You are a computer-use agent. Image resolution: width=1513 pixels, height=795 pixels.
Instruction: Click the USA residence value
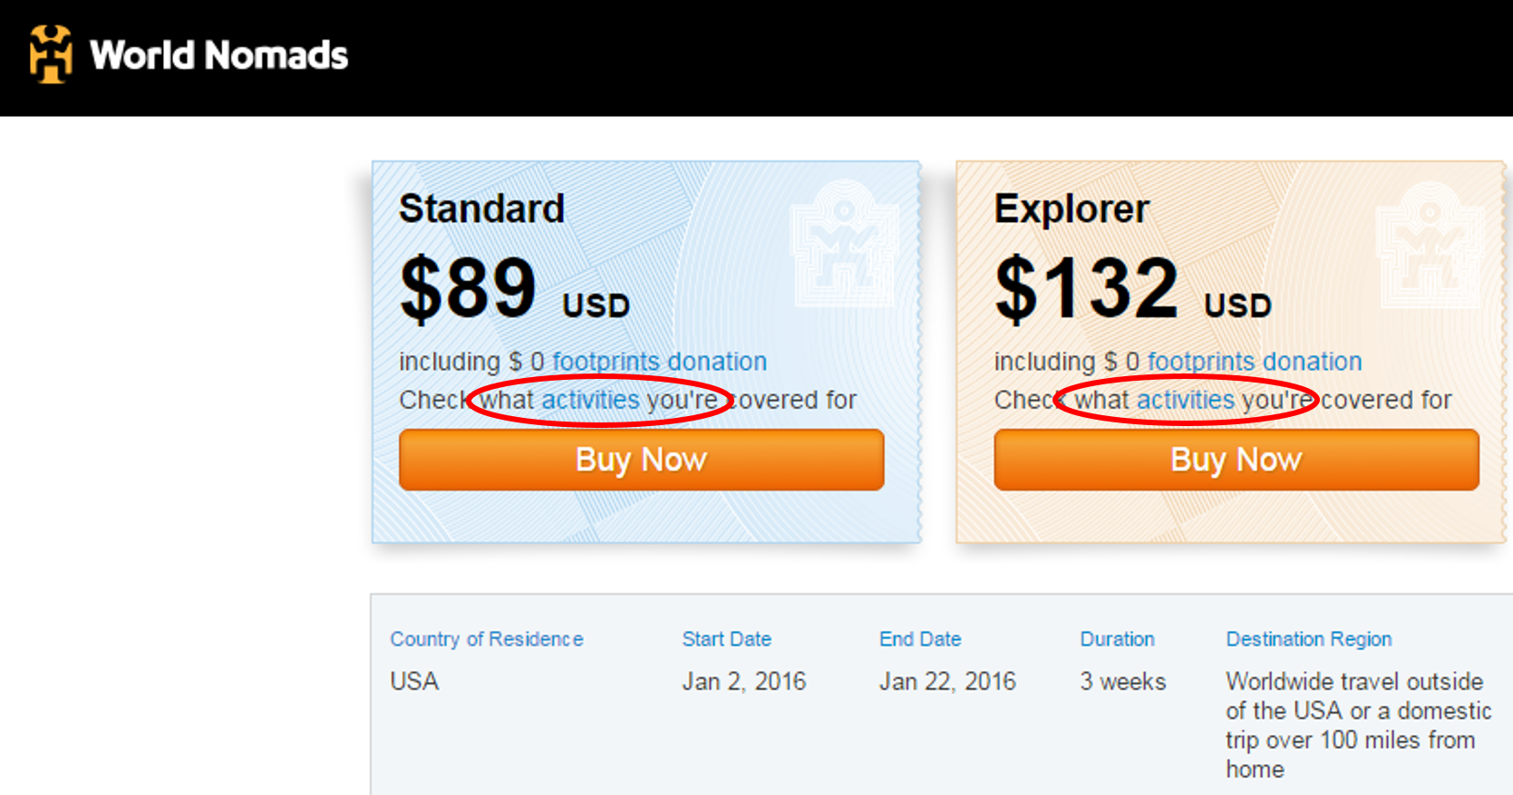tap(414, 682)
